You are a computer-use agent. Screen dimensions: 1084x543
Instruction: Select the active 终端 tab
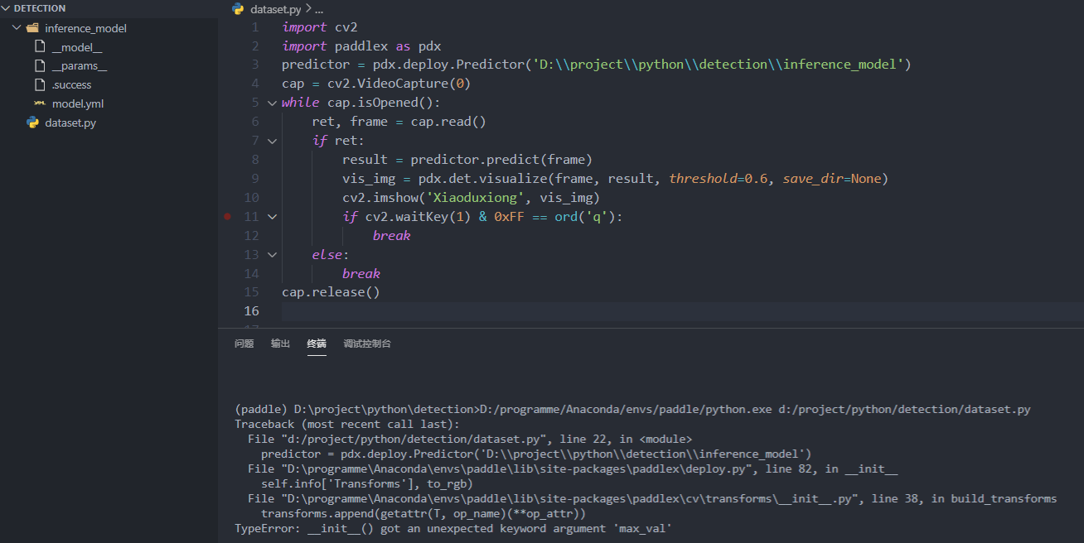click(316, 343)
